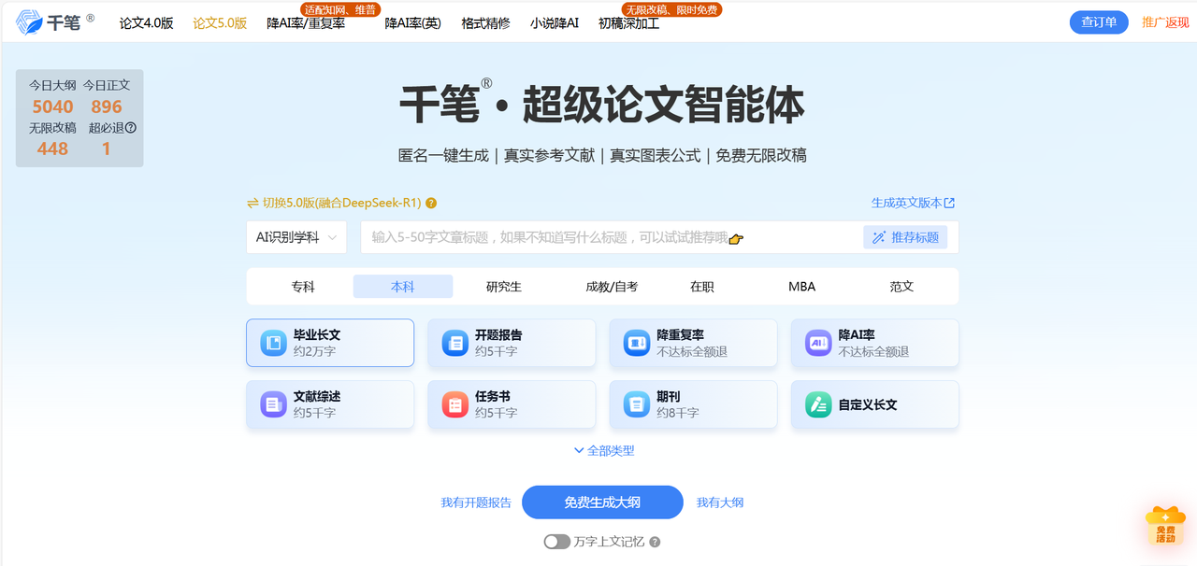Click the 降重复率 card icon
1197x566 pixels.
tap(637, 343)
